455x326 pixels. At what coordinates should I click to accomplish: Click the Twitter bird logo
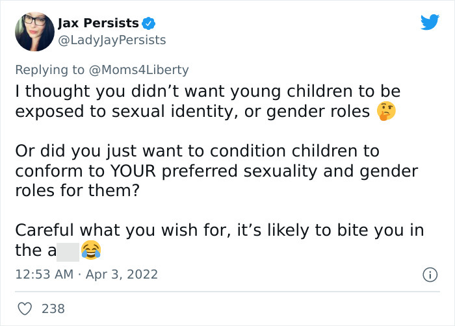coord(430,23)
